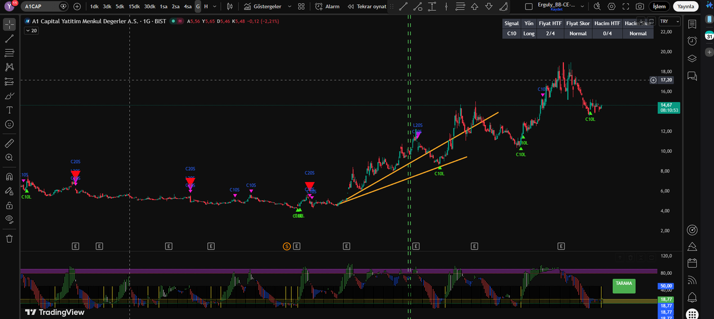Click the add symbol plus icon
This screenshot has height=319, width=714.
coord(78,7)
